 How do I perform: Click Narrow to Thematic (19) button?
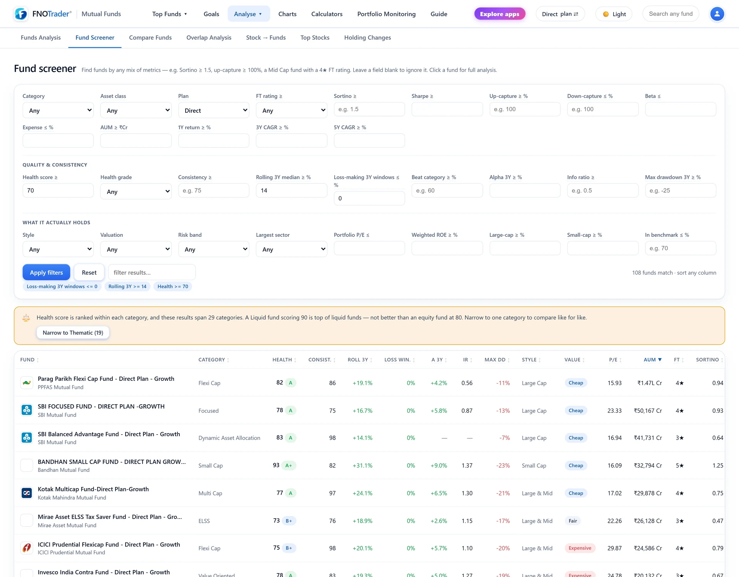point(73,333)
